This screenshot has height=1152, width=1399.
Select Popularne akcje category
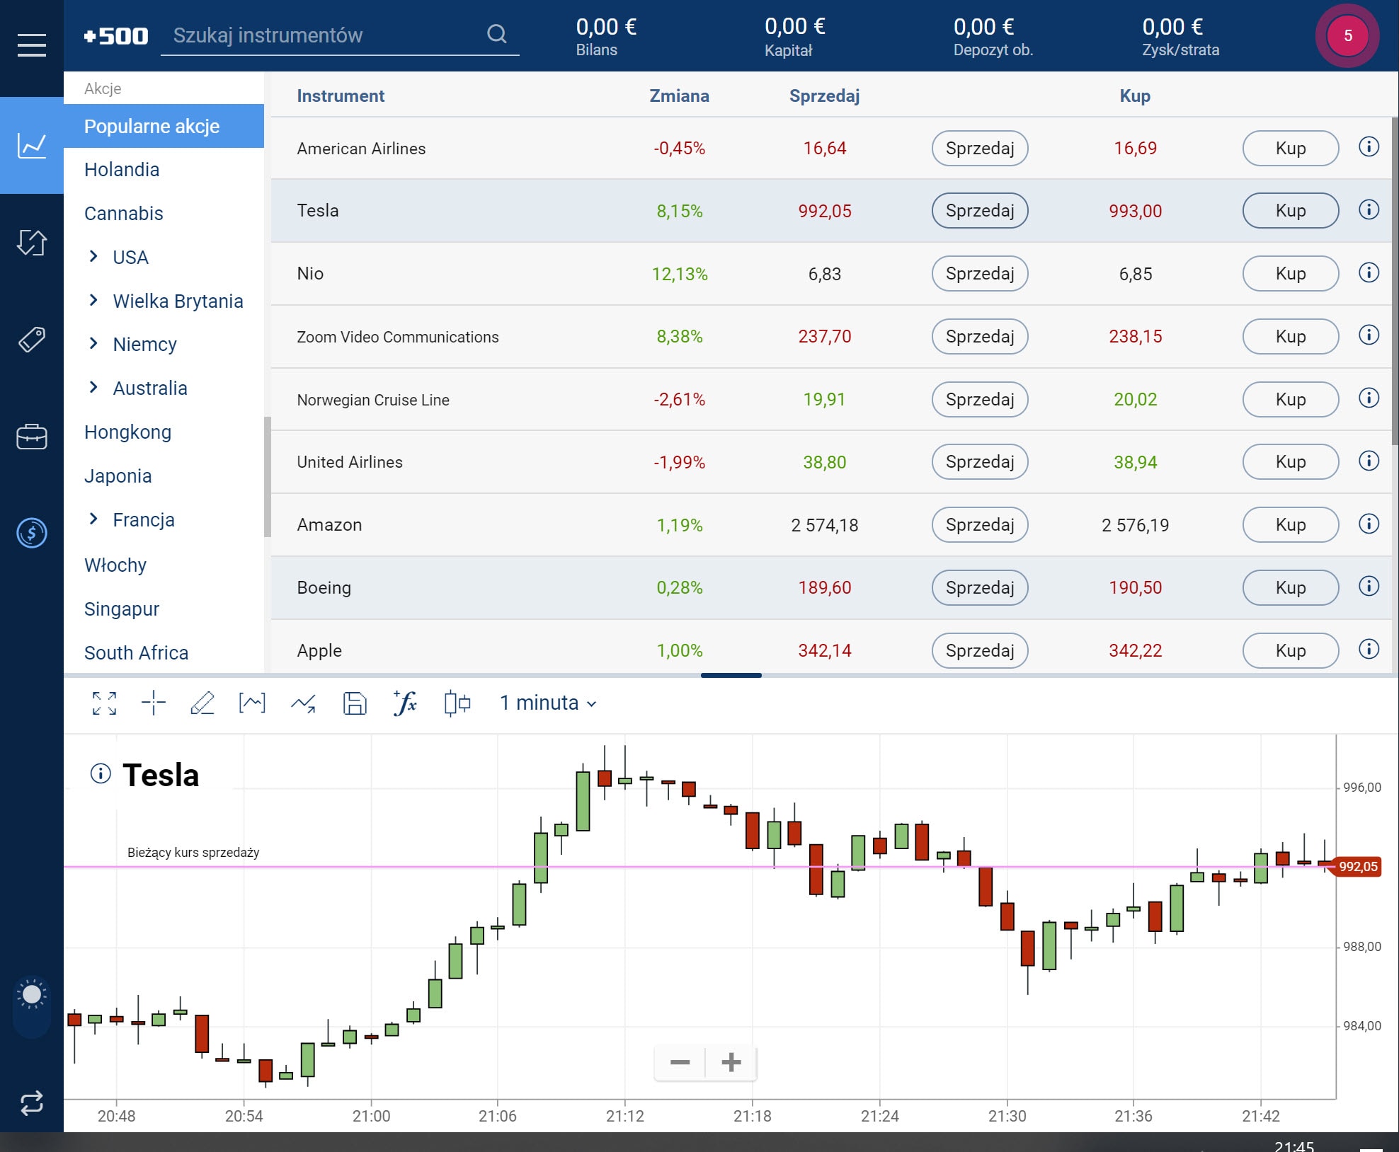[x=164, y=126]
